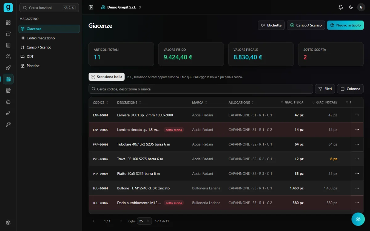Open the people icon in the rail
Image resolution: width=370 pixels, height=231 pixels.
tap(8, 56)
